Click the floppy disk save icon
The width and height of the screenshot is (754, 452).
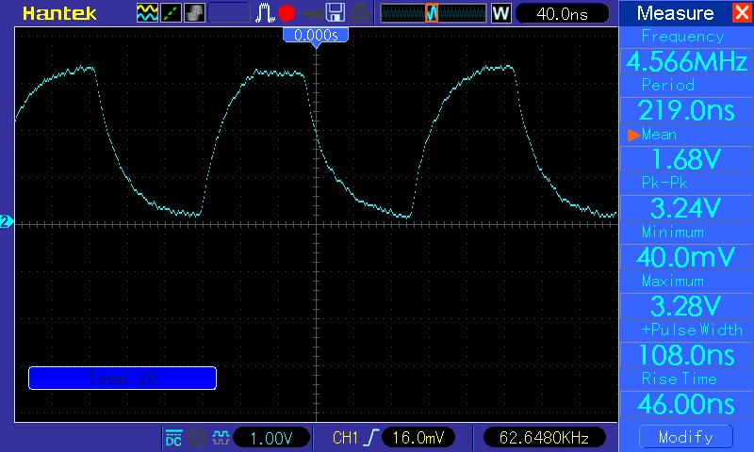(335, 13)
